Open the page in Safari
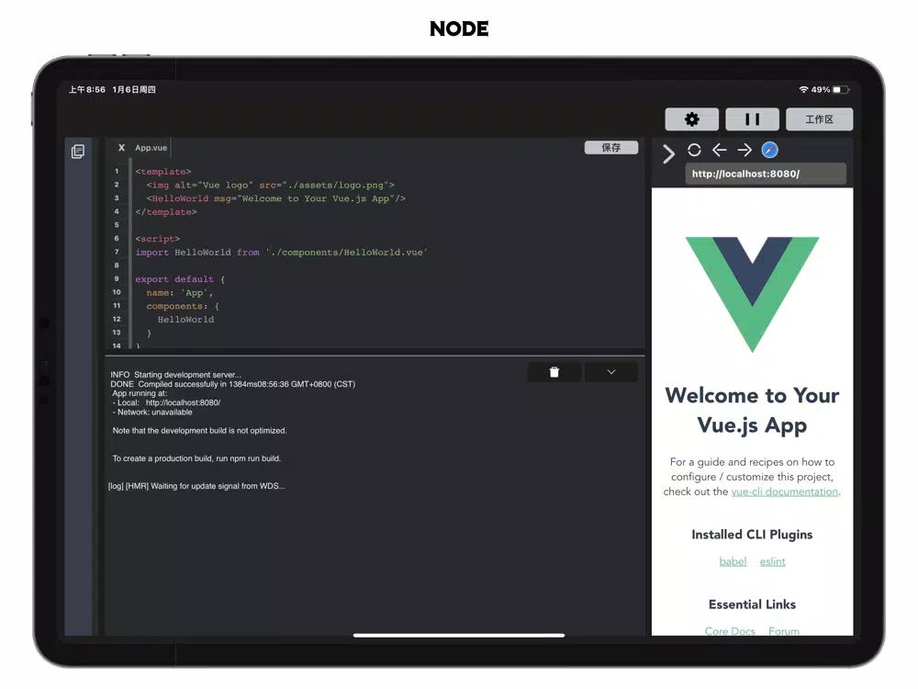Image resolution: width=918 pixels, height=689 pixels. coord(769,150)
